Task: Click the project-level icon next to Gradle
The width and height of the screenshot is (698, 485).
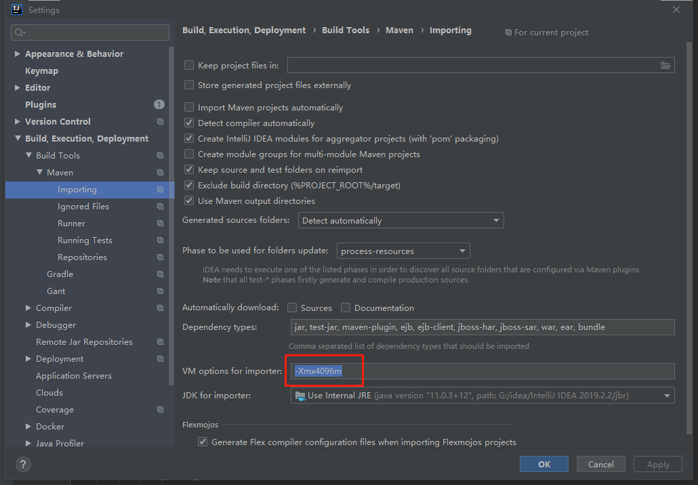Action: [x=160, y=274]
